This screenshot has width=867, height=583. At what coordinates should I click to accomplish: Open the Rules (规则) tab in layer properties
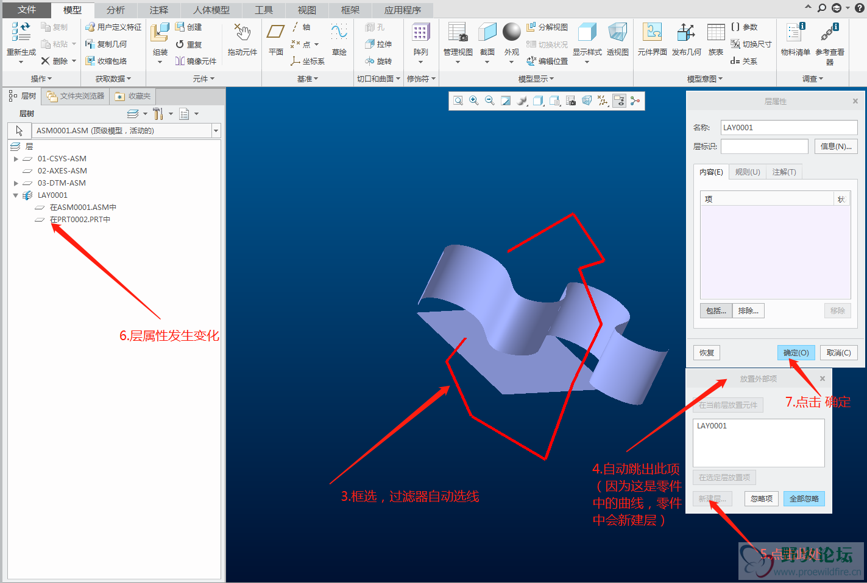(x=747, y=172)
